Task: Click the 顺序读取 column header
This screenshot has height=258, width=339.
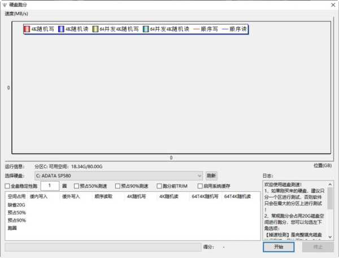Action: [x=103, y=196]
